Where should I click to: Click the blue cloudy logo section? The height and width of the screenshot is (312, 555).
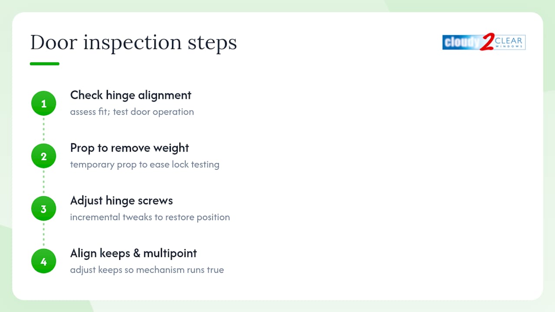(462, 42)
